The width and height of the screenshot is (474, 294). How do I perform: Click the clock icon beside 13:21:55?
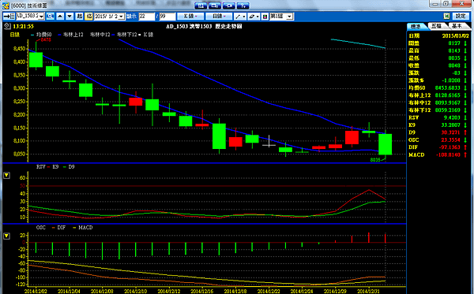click(7, 26)
